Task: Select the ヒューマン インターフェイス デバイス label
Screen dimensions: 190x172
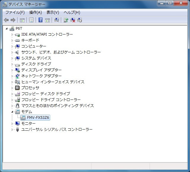Action: click(53, 82)
